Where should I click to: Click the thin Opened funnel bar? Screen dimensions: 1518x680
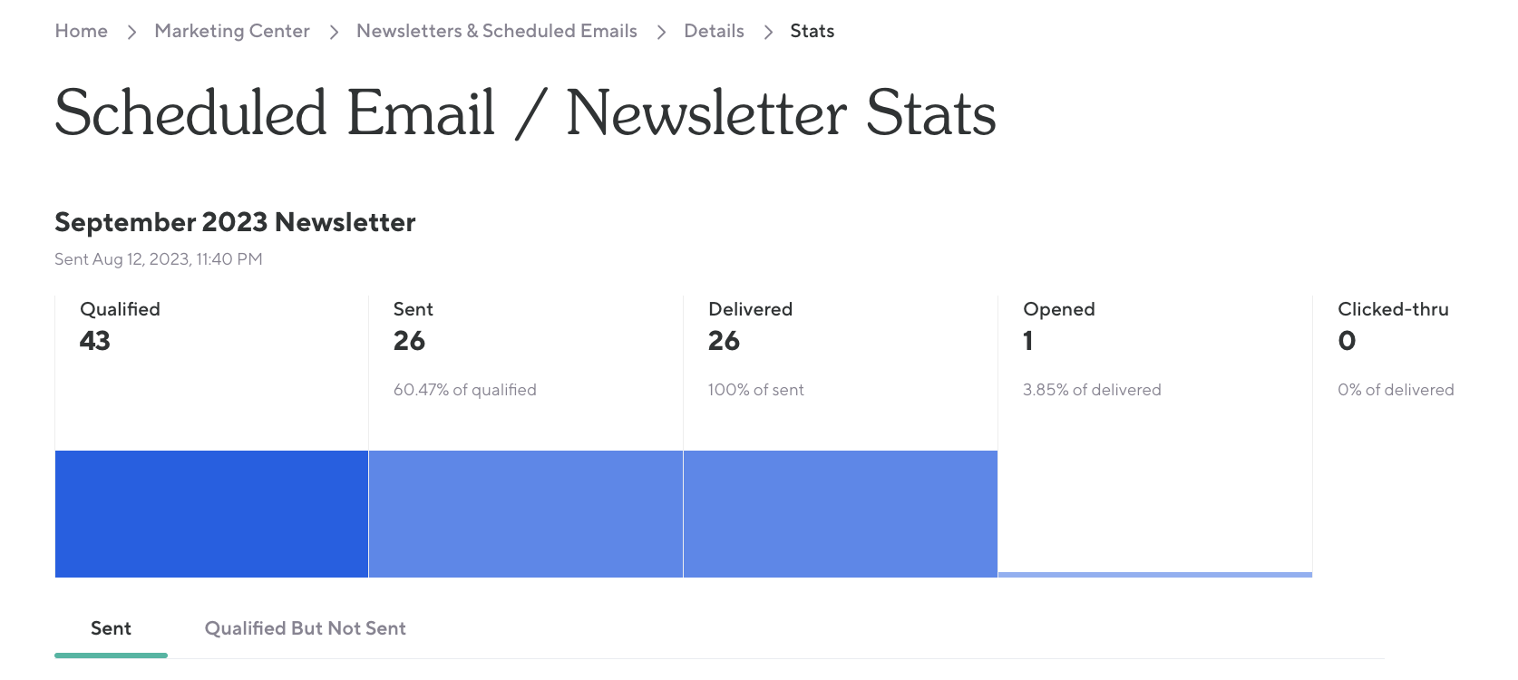pyautogui.click(x=1154, y=574)
